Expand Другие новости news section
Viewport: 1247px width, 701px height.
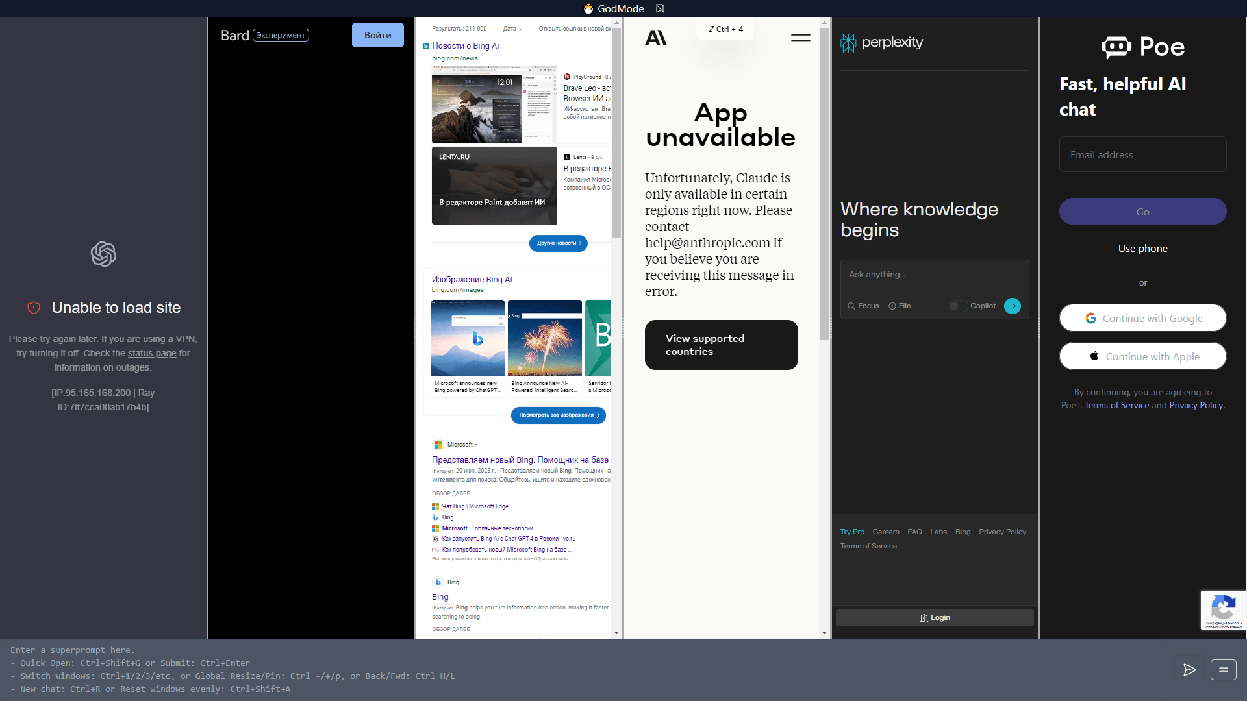click(558, 243)
